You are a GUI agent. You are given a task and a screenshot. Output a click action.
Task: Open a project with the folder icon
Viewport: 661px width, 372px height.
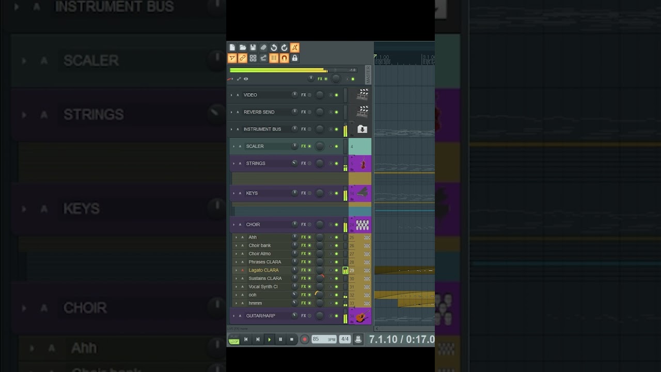click(243, 48)
